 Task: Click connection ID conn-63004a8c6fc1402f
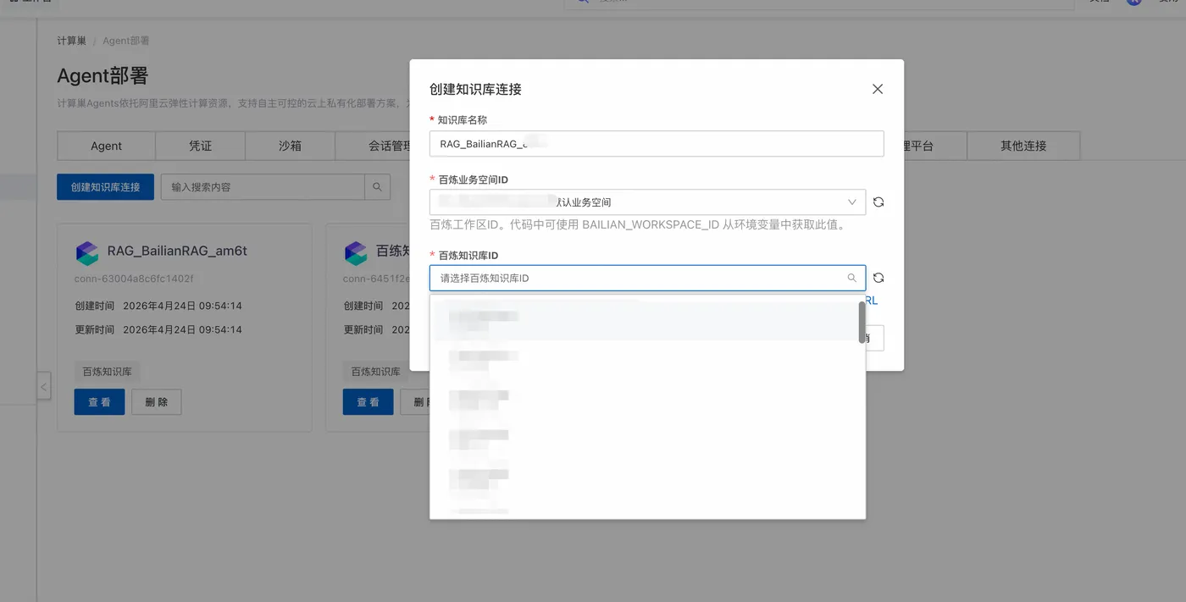[134, 279]
